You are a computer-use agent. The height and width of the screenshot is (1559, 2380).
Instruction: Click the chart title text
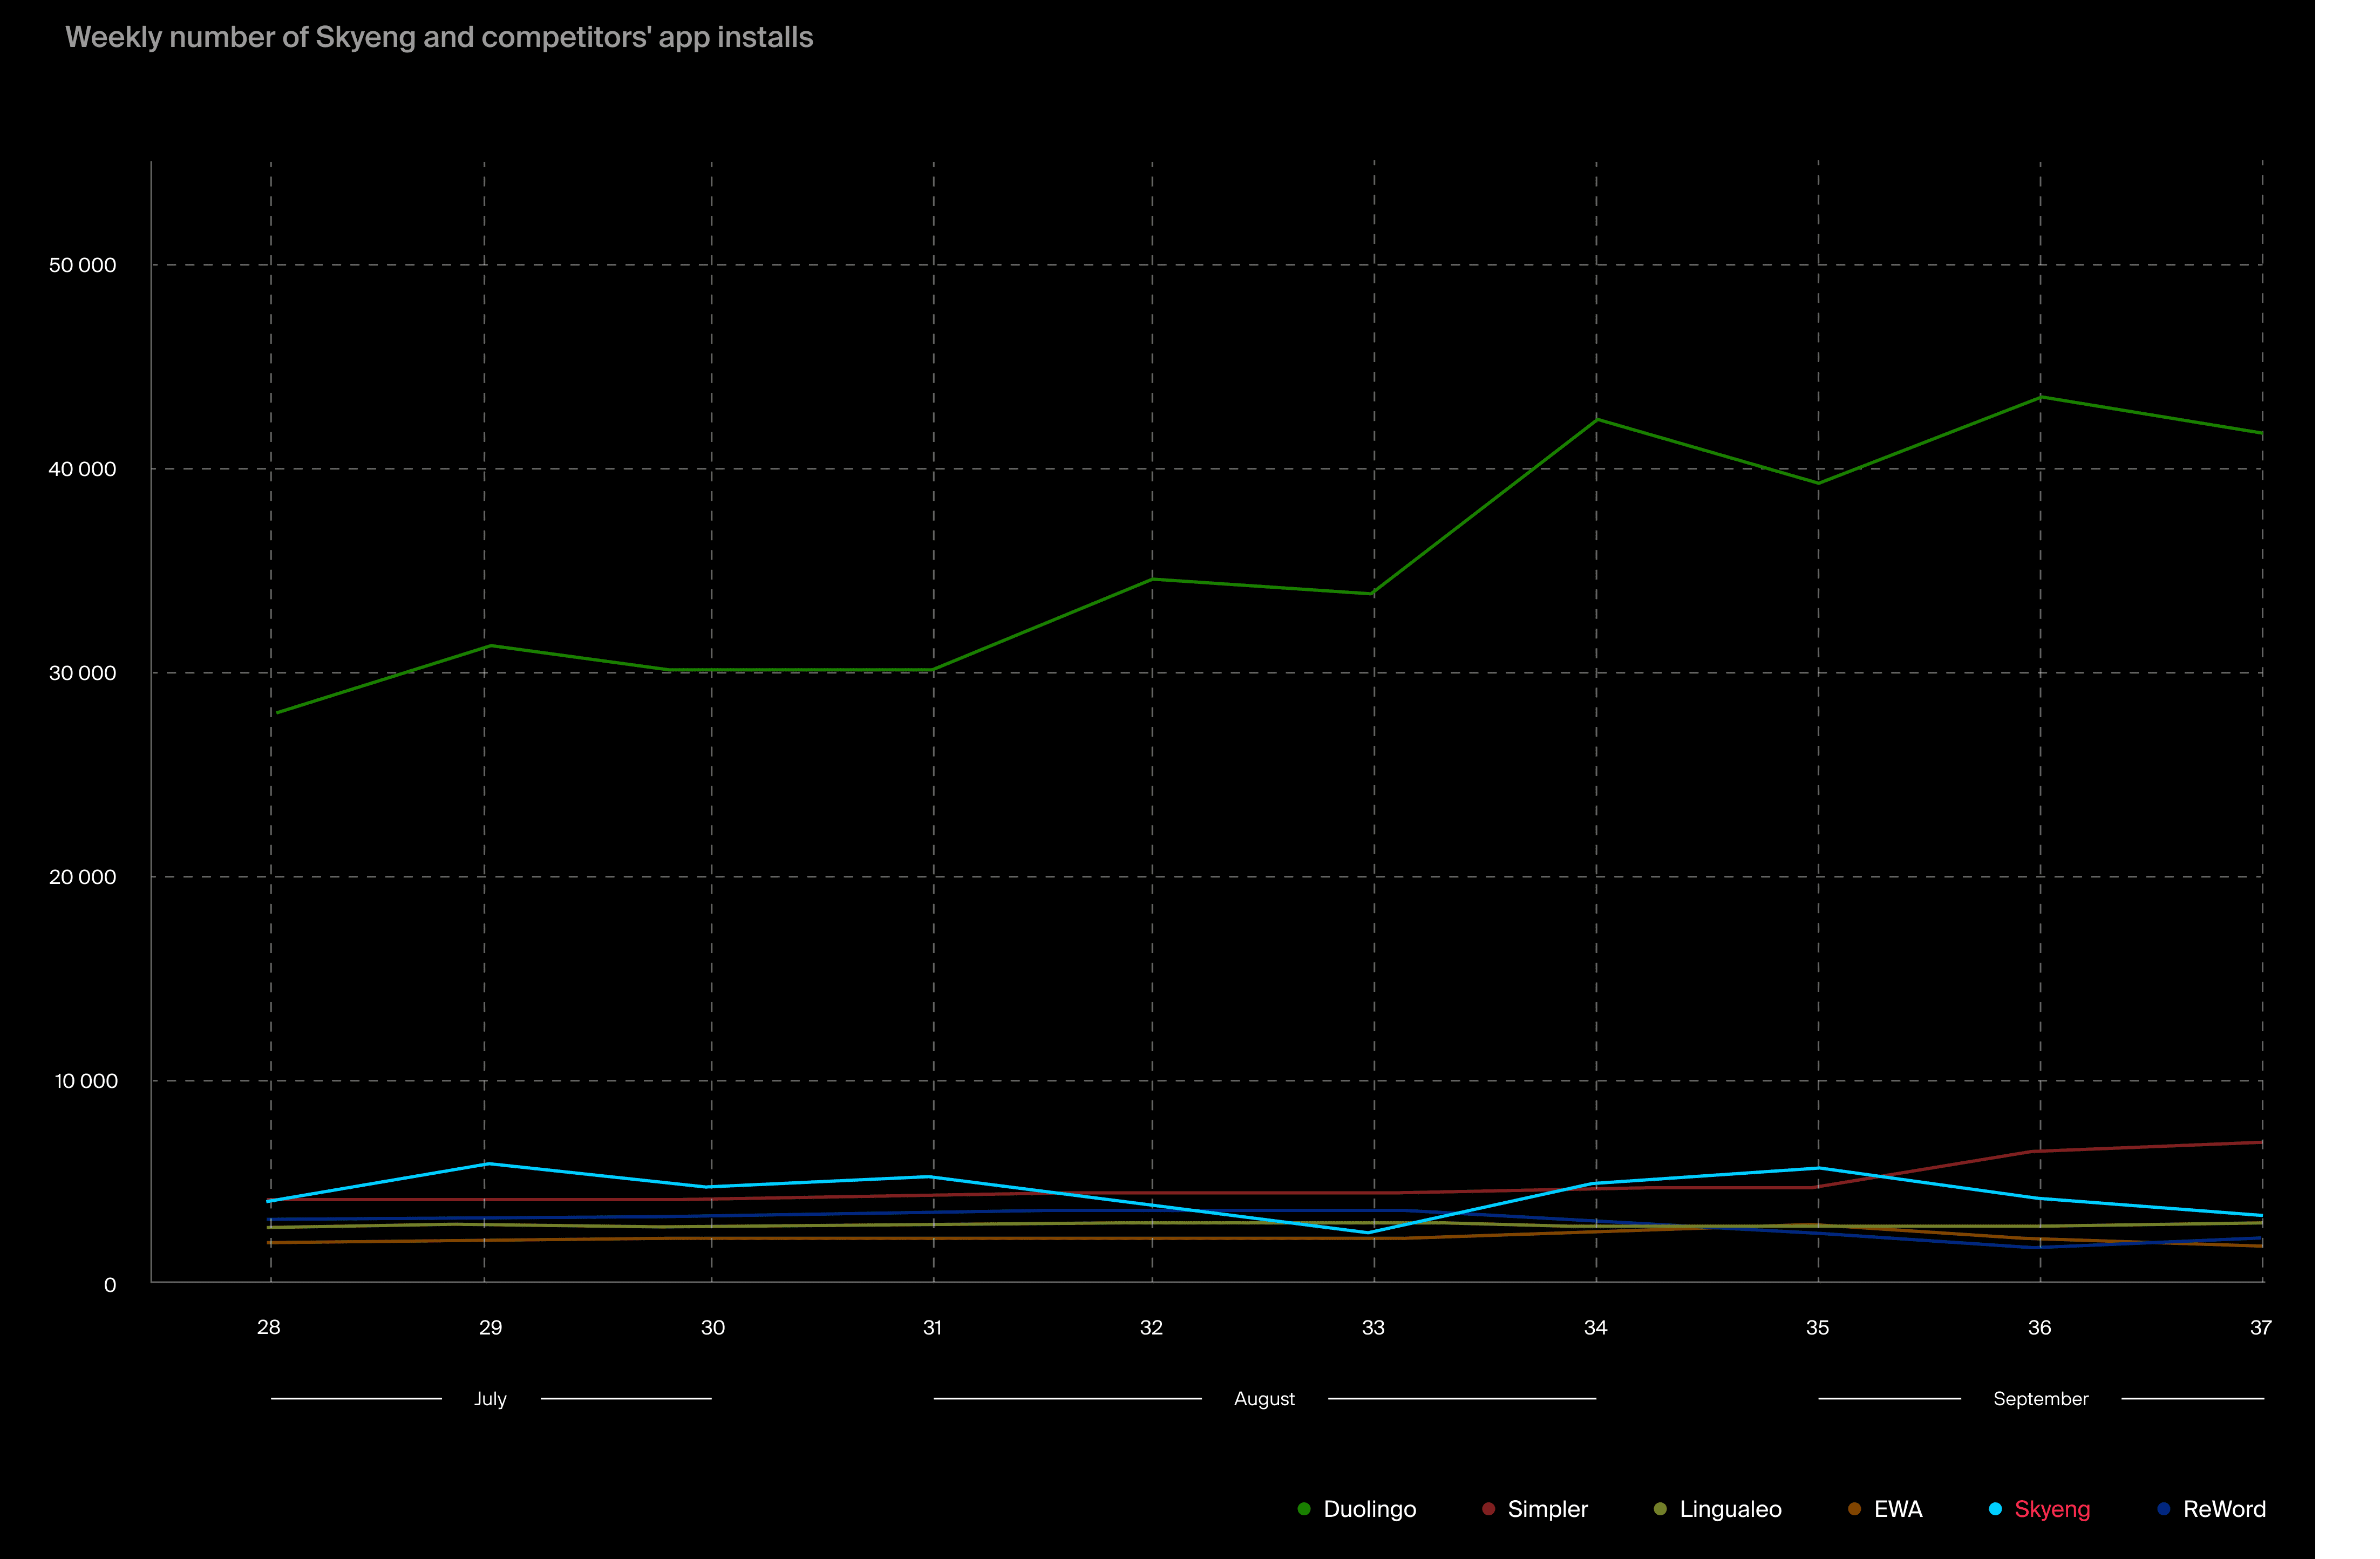pyautogui.click(x=439, y=37)
